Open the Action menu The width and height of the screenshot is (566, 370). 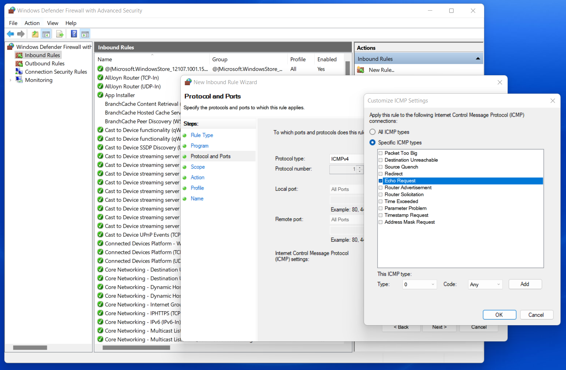[32, 23]
